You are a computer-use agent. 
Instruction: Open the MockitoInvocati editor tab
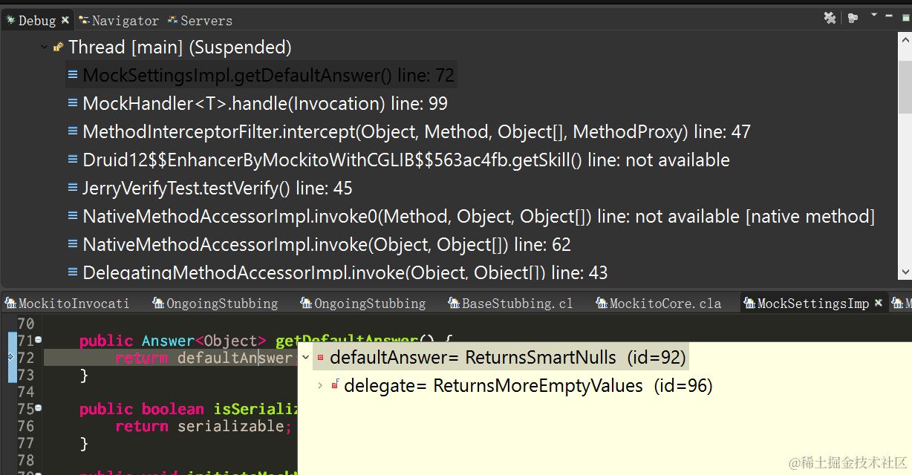68,304
